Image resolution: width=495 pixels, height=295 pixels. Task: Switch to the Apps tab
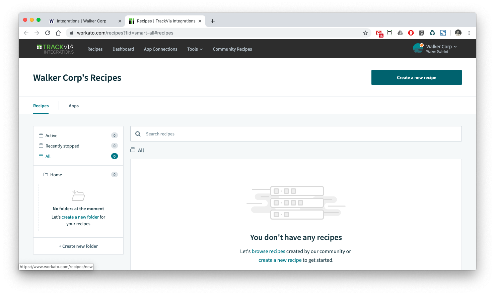(74, 106)
